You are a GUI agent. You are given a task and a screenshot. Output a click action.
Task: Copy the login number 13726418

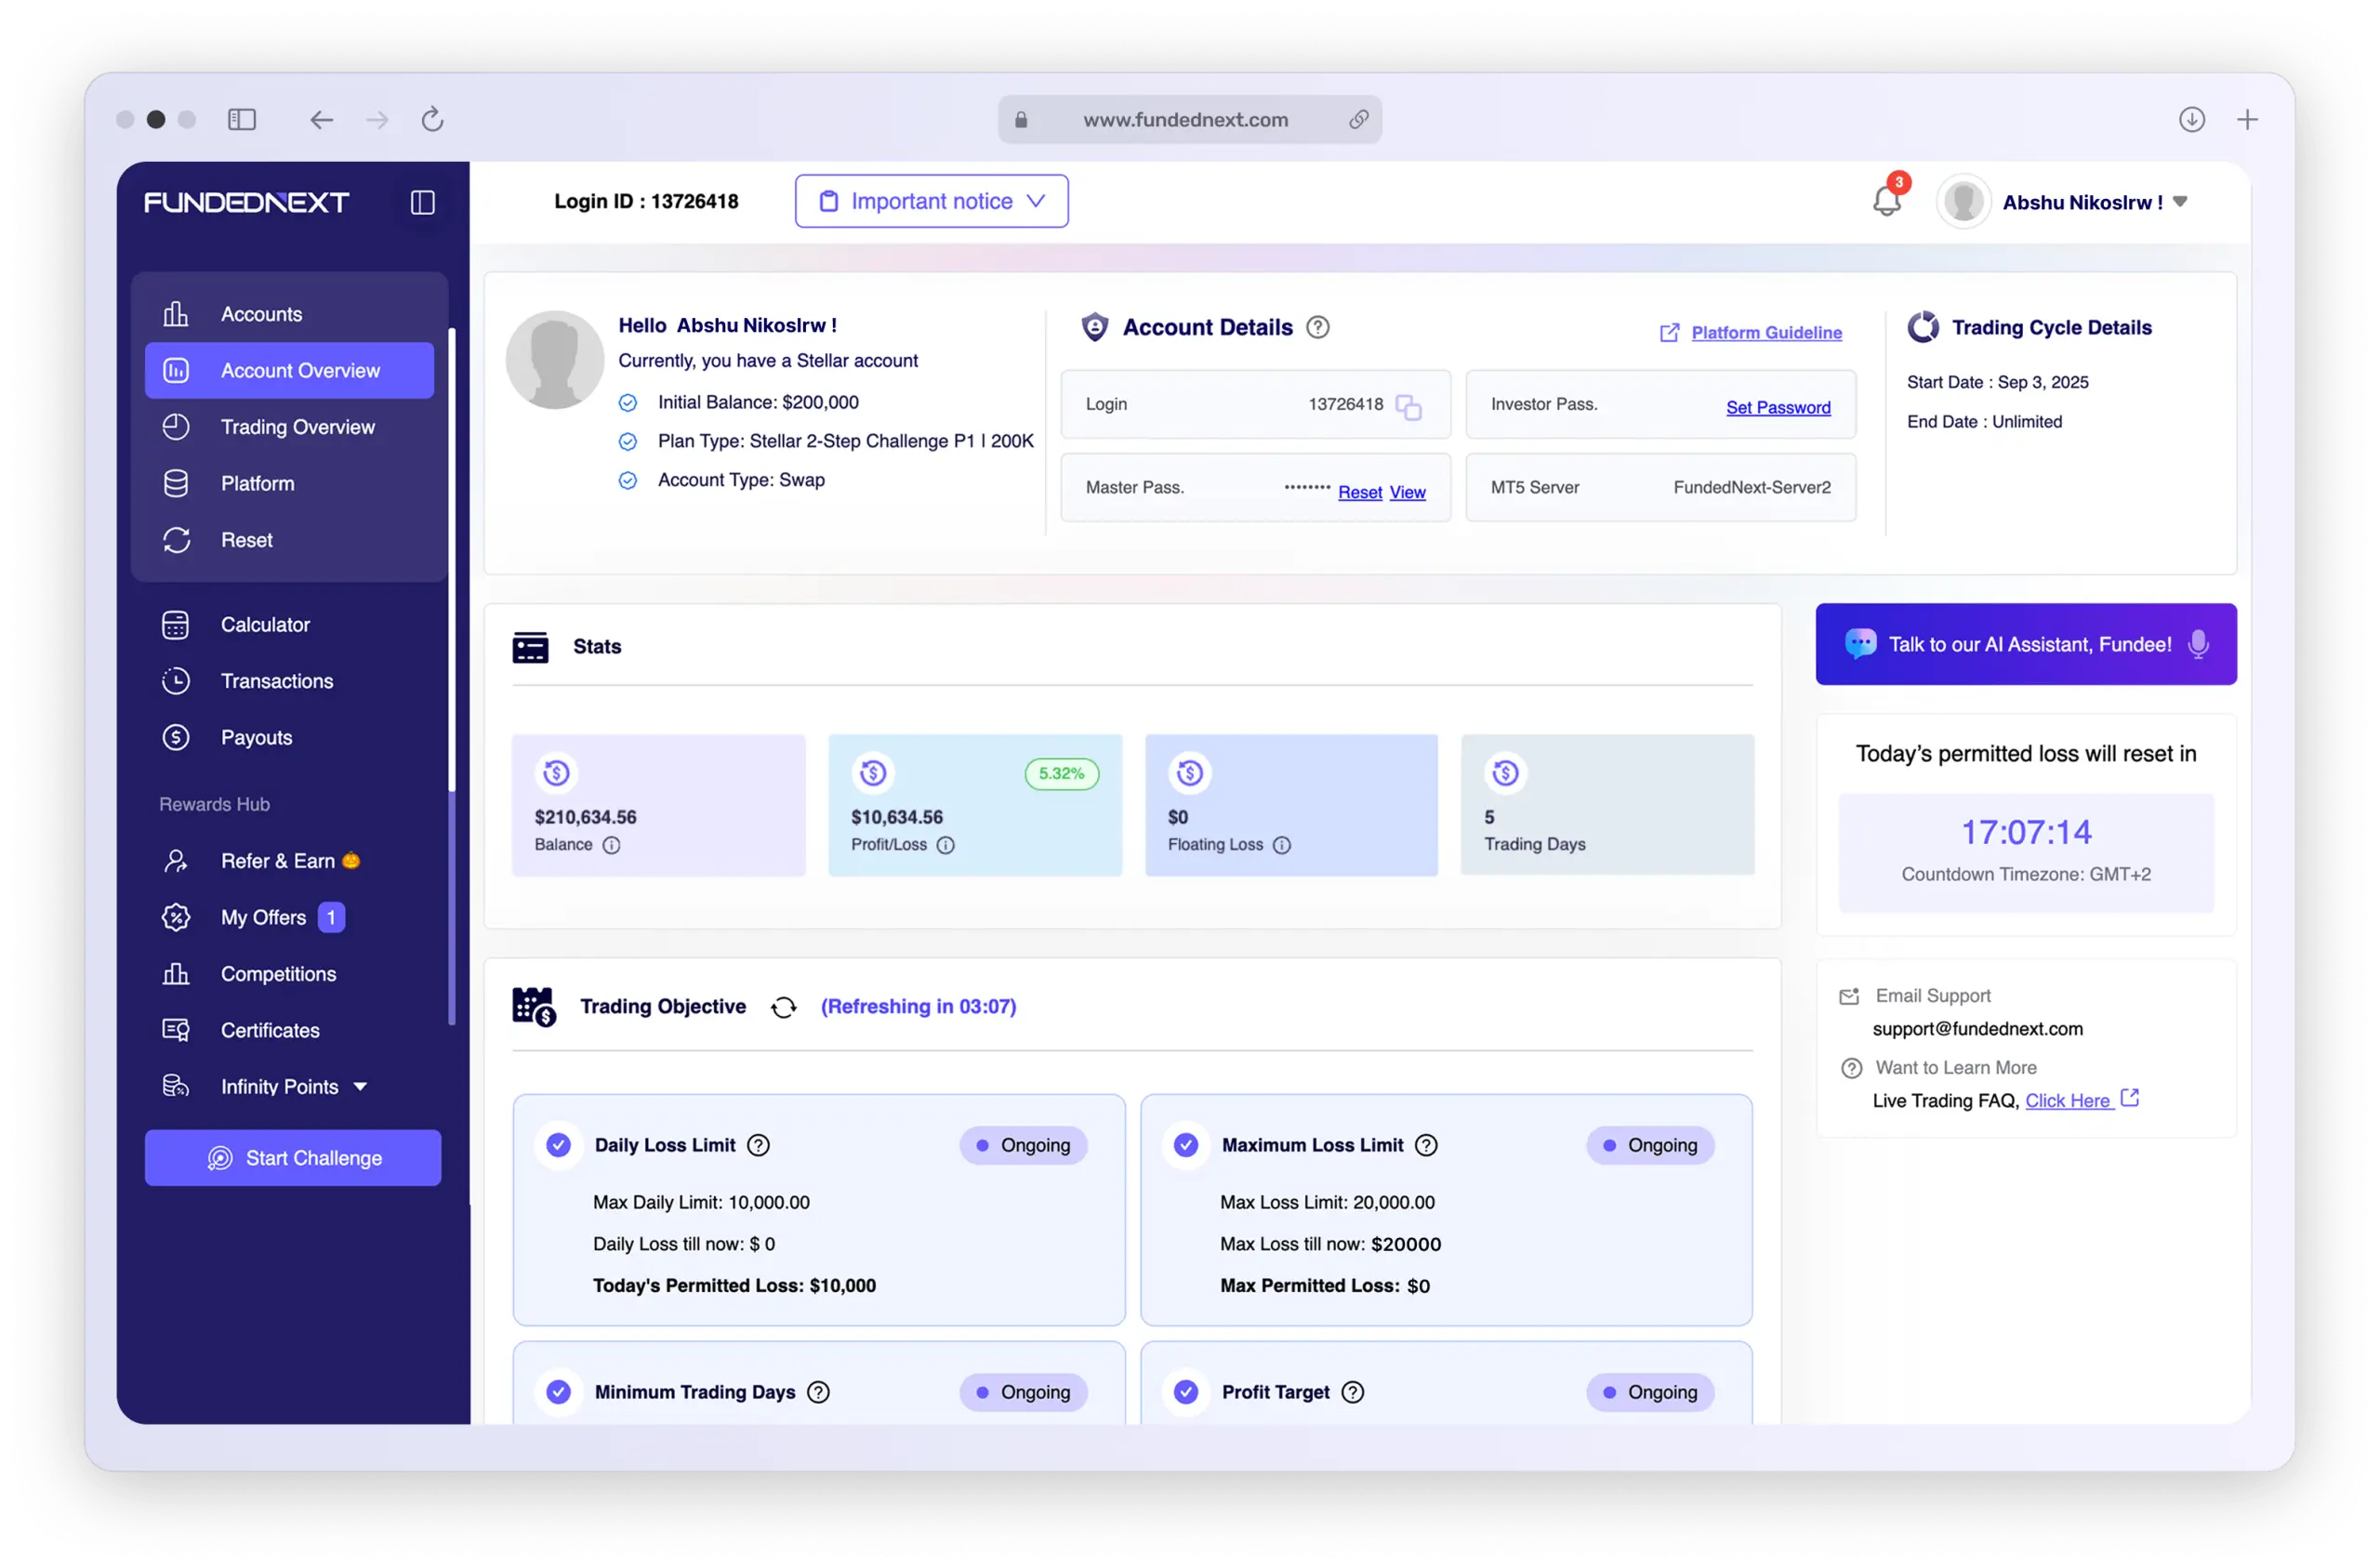[x=1408, y=406]
